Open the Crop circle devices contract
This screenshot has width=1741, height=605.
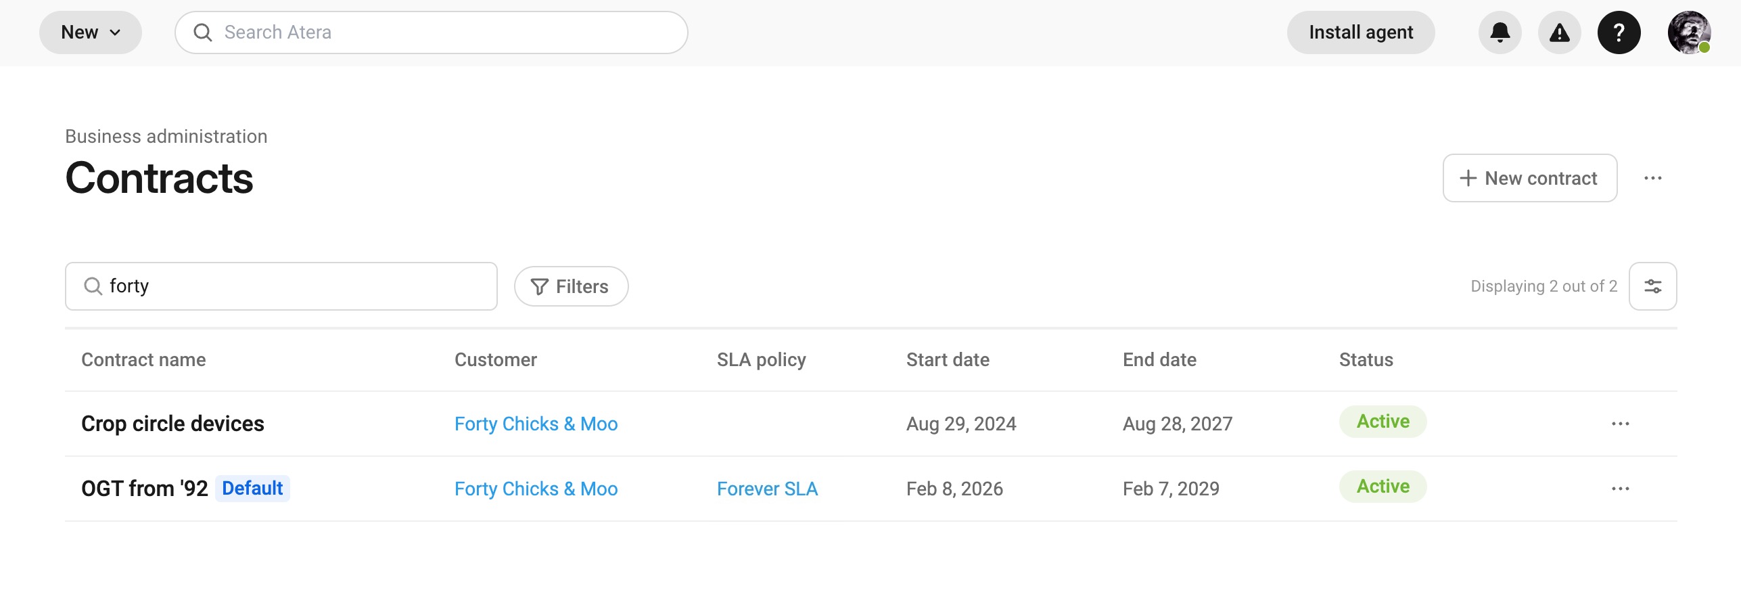[x=172, y=424]
